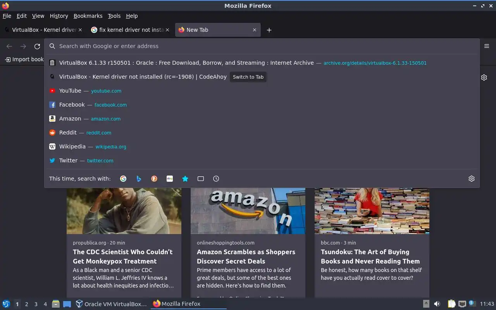Focus the search or enter address field
Viewport: 496px width, 310px height.
click(x=262, y=46)
